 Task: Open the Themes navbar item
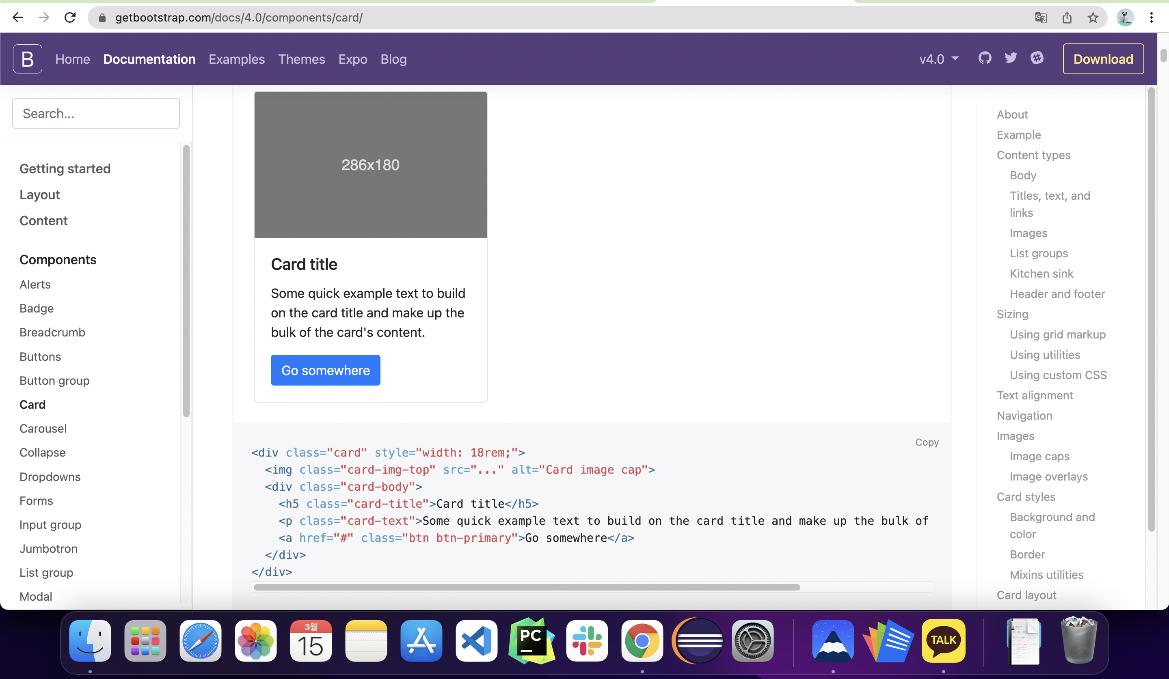[x=302, y=59]
